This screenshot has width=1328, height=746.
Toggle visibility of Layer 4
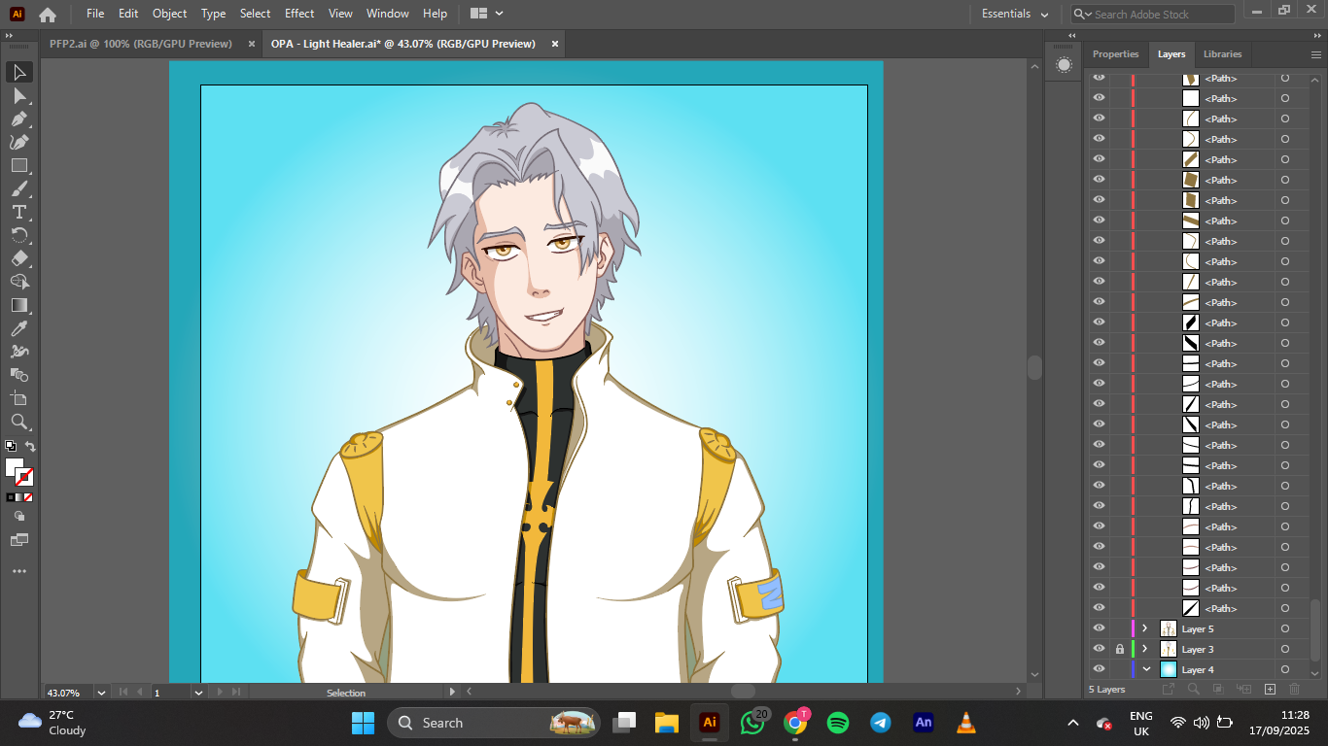(1099, 669)
